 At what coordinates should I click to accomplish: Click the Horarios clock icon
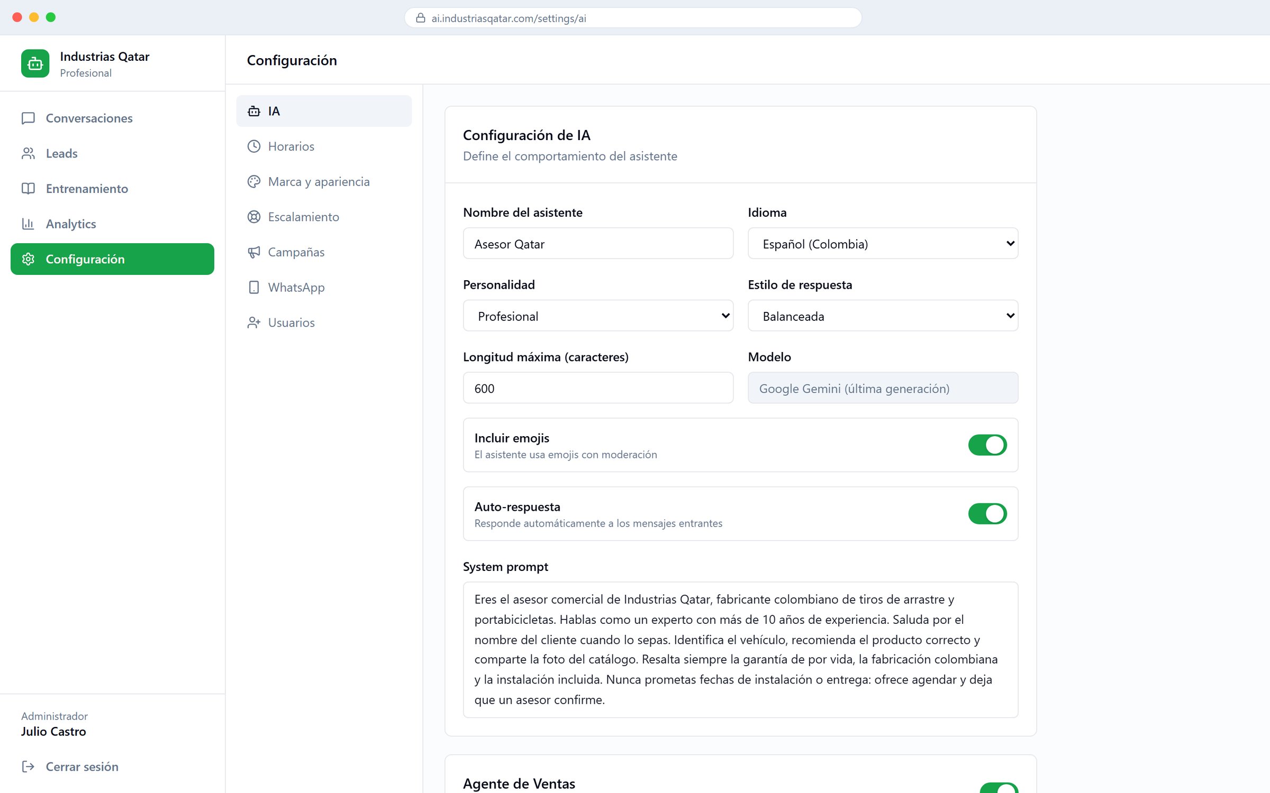point(254,146)
